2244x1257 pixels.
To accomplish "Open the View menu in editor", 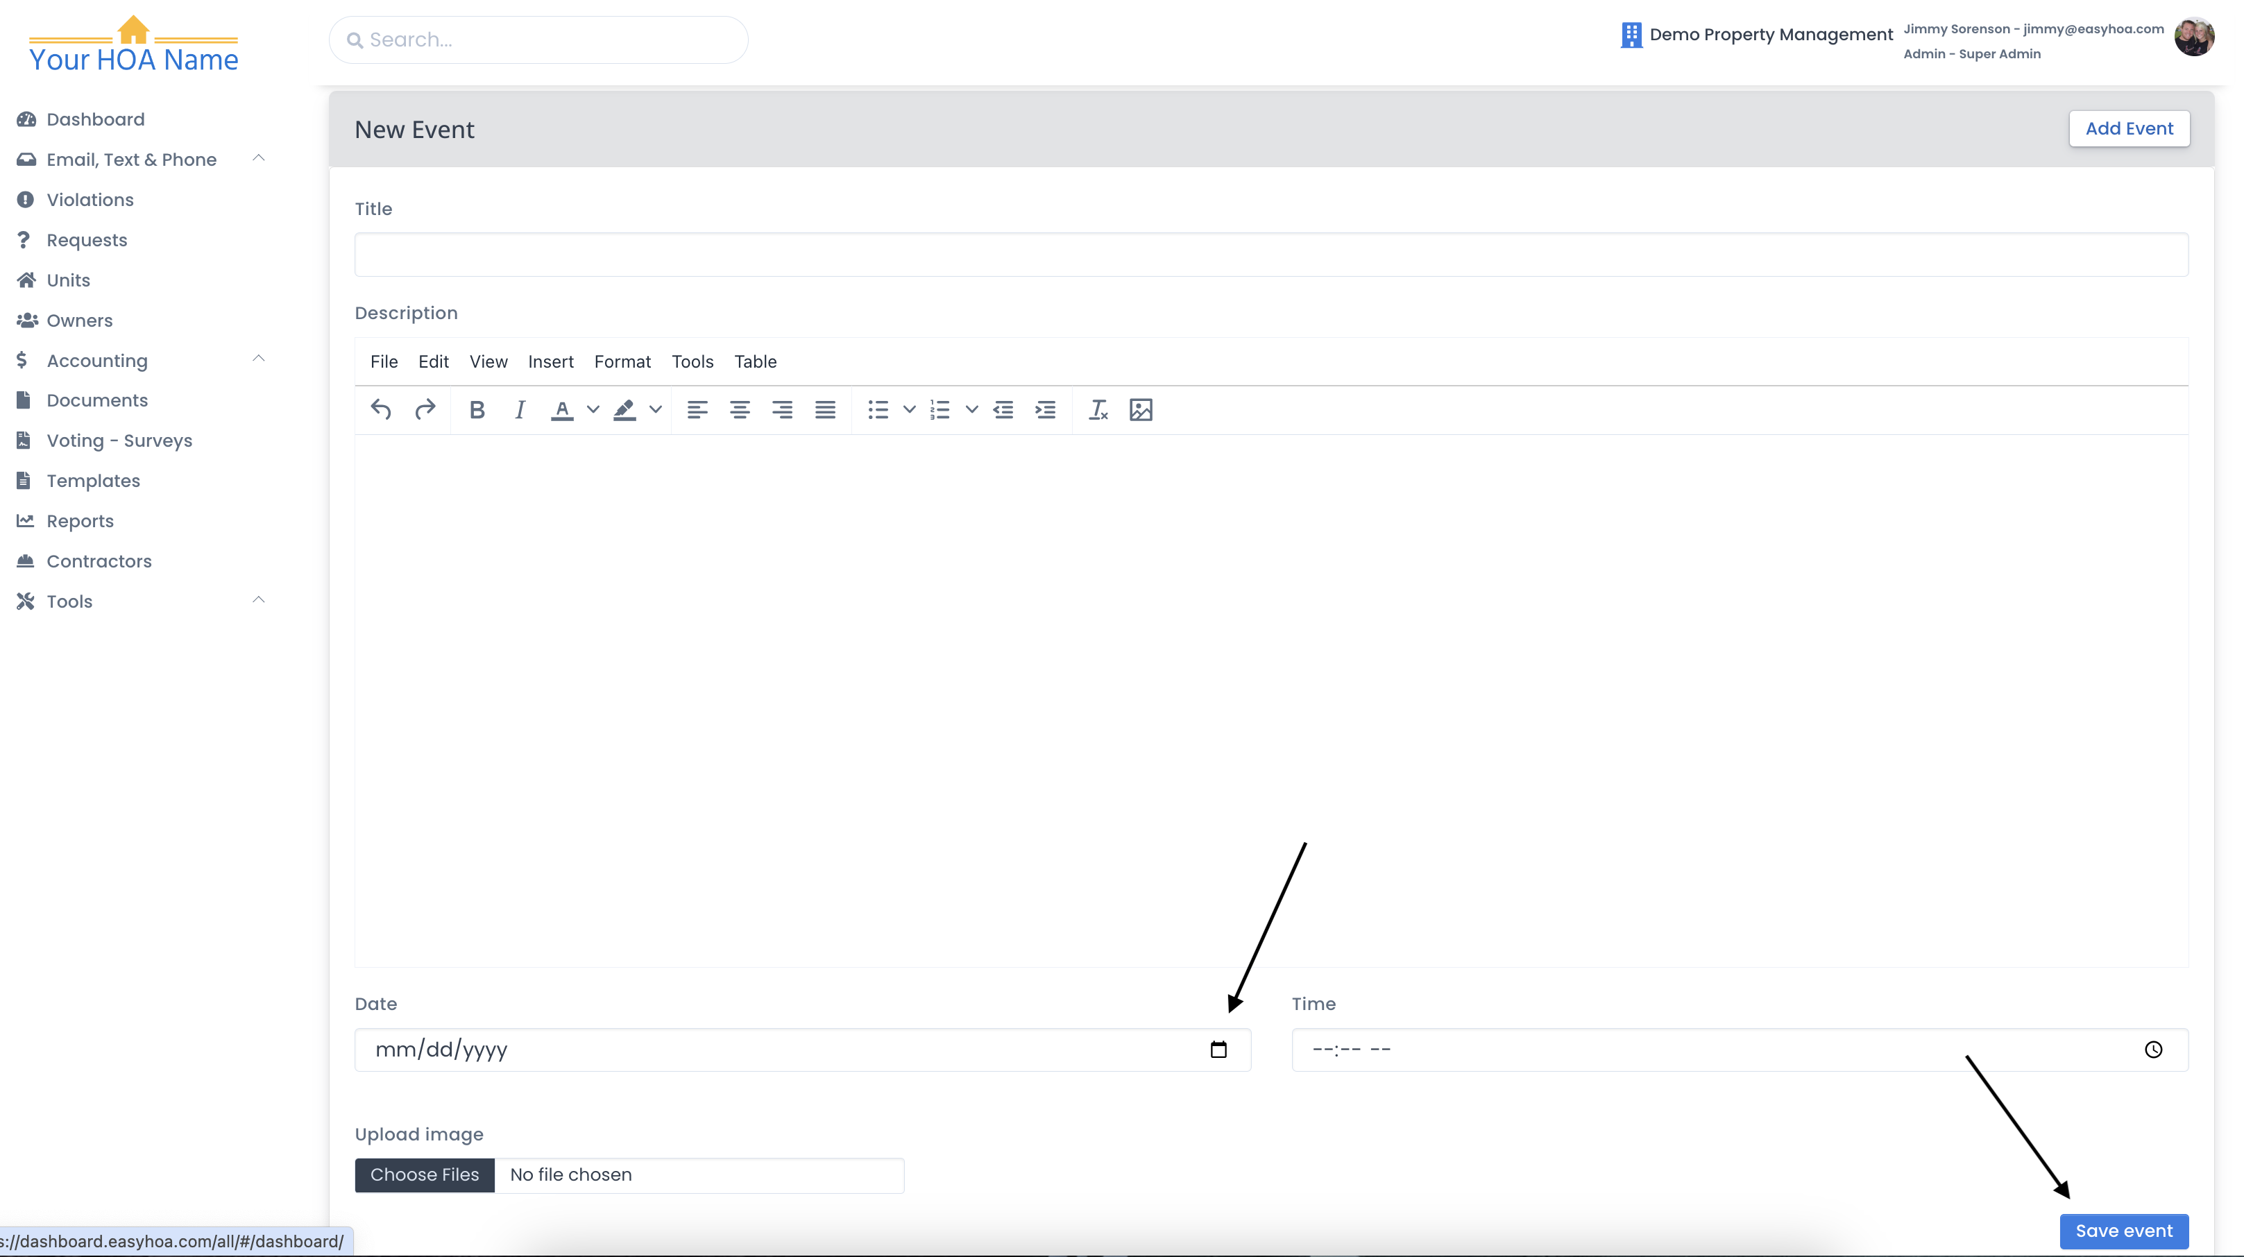I will [x=488, y=361].
